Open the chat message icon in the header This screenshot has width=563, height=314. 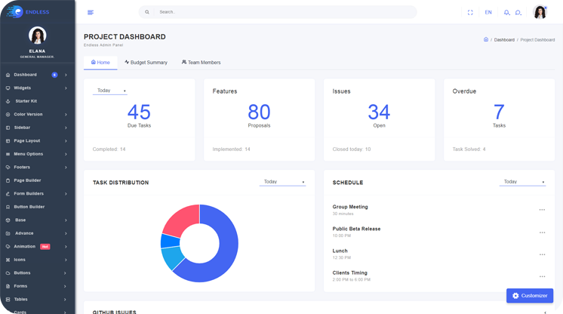tap(518, 12)
